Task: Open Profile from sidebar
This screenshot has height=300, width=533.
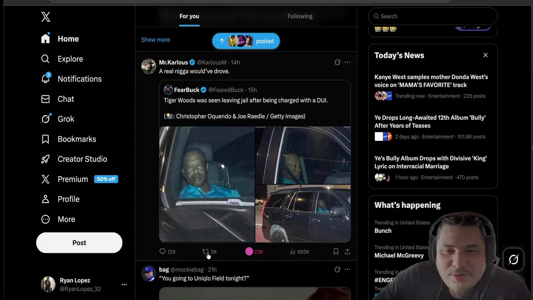Action: coord(60,199)
